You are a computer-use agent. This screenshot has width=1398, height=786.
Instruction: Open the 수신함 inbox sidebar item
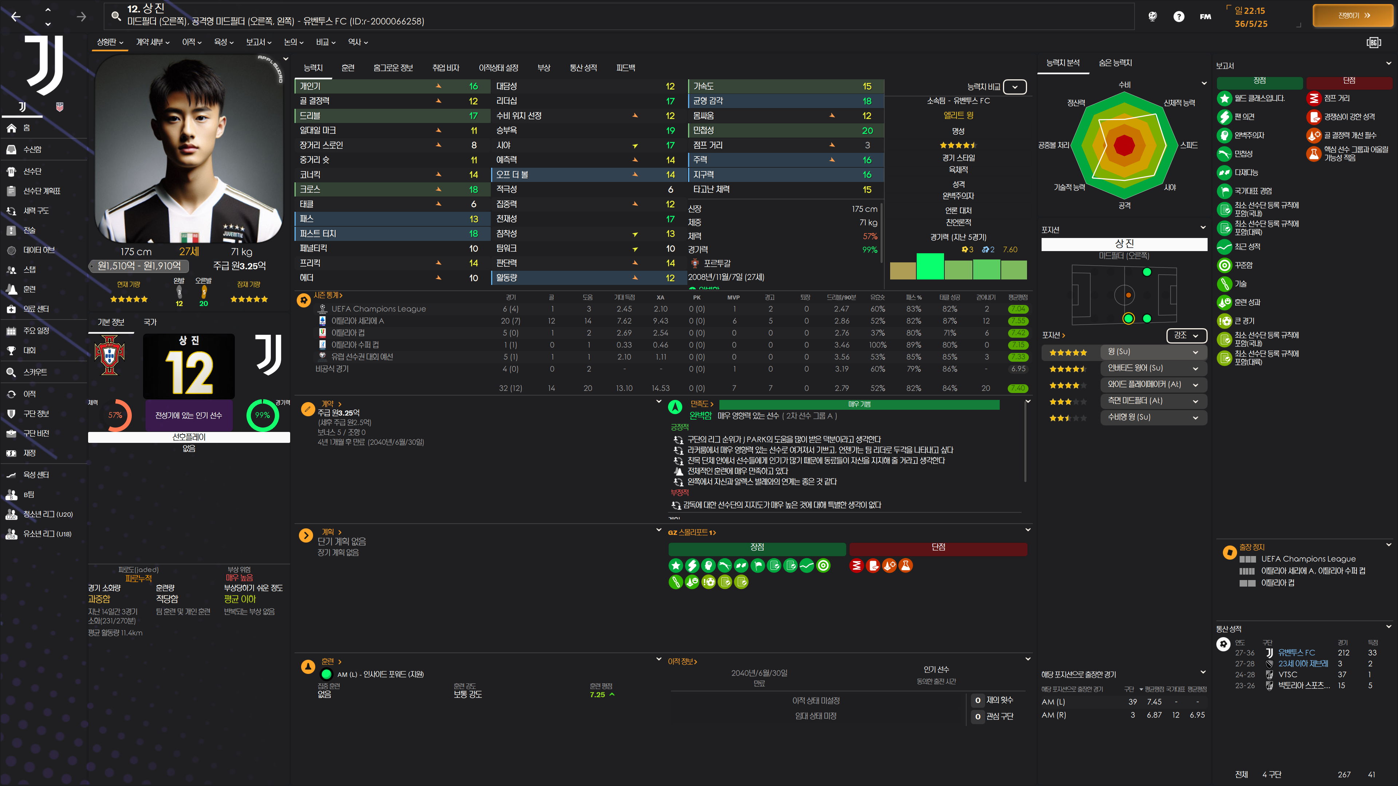[32, 149]
